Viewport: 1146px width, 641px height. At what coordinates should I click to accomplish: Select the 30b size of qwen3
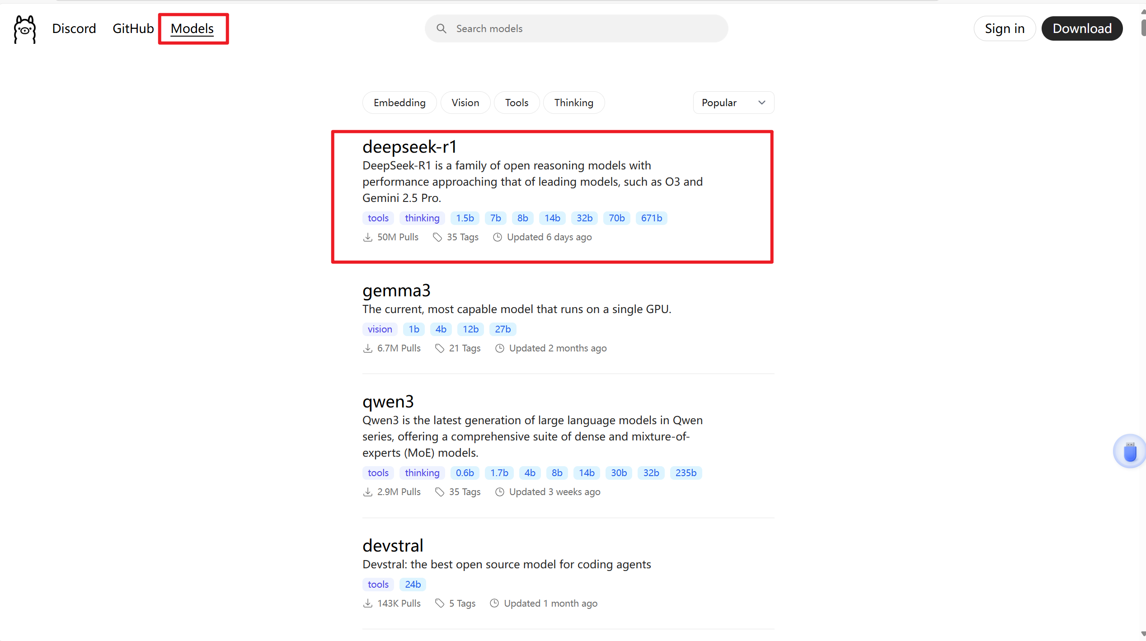(x=619, y=473)
